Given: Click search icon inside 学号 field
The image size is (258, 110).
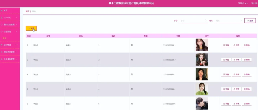Looking at the screenshot, I should [206, 20].
